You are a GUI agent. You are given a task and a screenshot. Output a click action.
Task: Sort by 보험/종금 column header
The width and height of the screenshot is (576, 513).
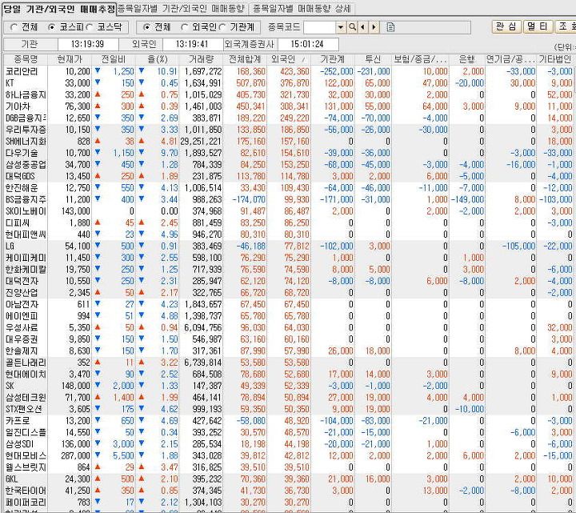point(420,59)
